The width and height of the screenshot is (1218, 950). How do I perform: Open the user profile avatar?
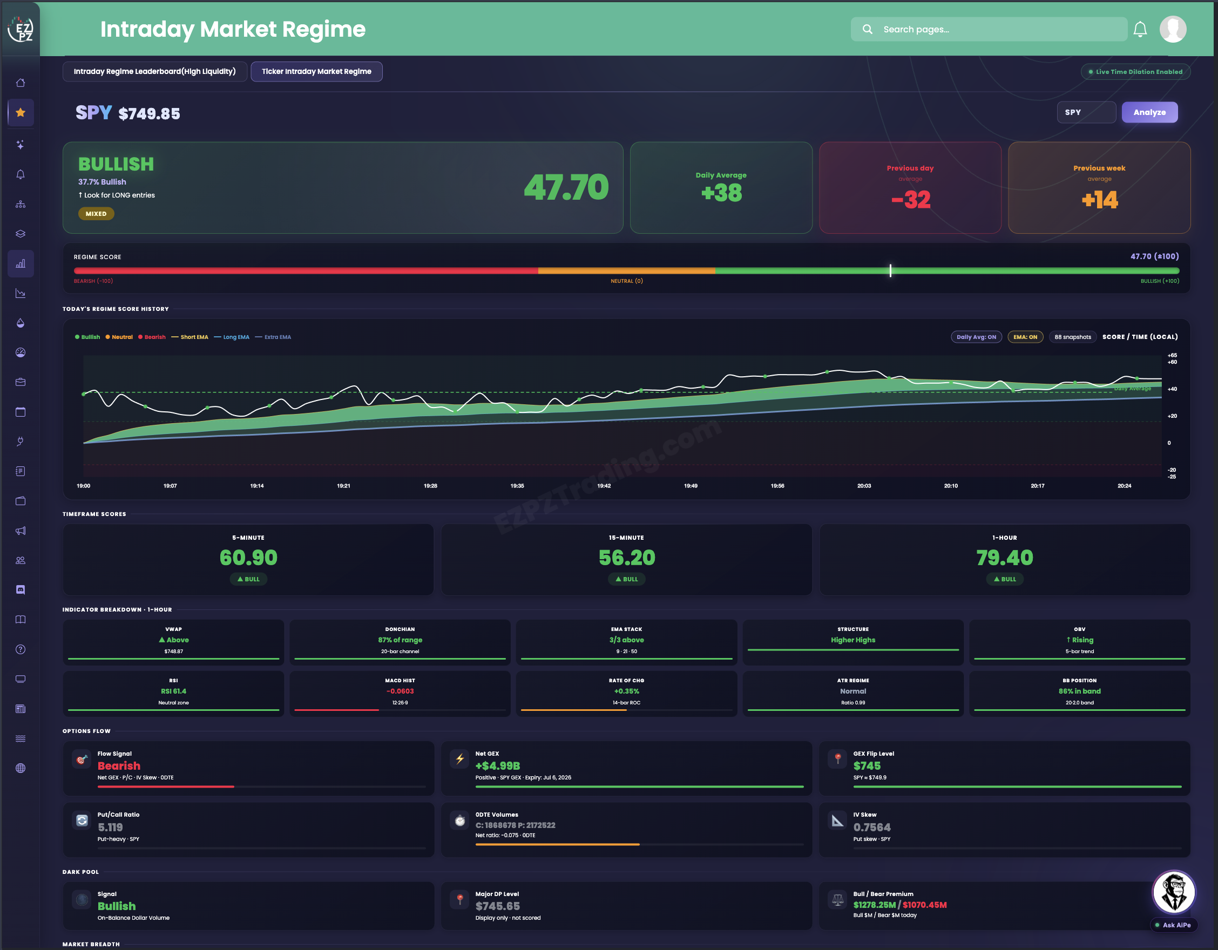coord(1173,29)
